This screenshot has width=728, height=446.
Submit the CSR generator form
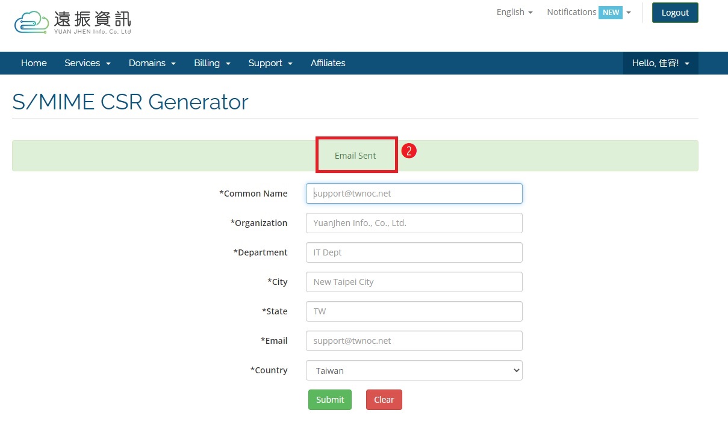[x=329, y=399]
